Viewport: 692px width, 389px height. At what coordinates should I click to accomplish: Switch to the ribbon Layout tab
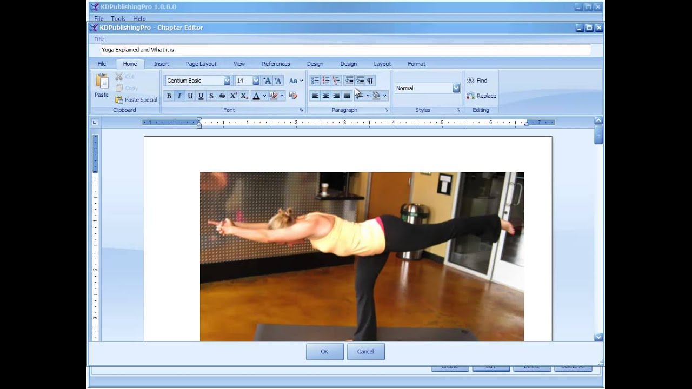[x=382, y=64]
